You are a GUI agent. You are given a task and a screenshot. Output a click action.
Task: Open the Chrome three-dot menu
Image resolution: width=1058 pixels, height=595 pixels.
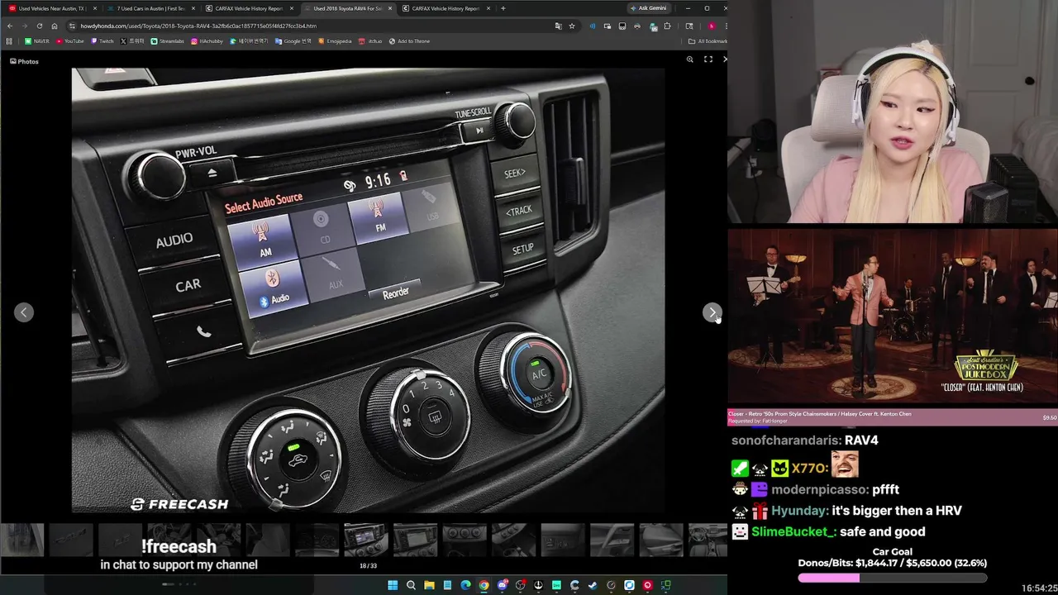point(725,26)
